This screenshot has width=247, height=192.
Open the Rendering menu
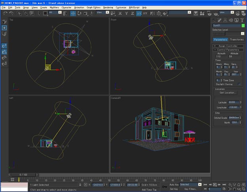click(108, 8)
